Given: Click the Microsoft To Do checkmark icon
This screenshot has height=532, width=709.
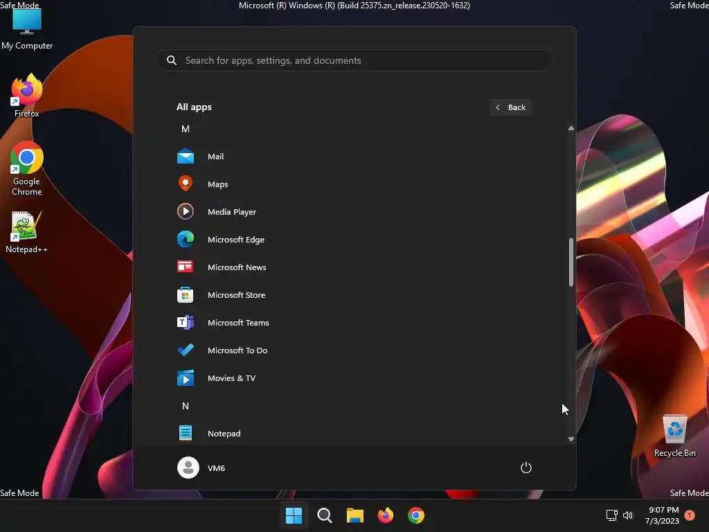Looking at the screenshot, I should (x=186, y=350).
